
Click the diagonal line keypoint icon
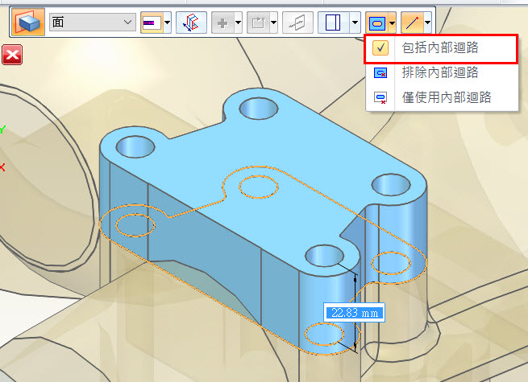point(412,23)
